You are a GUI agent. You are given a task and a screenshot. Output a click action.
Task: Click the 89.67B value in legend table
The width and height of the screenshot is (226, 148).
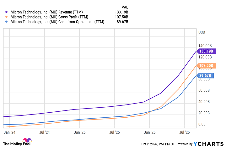click(122, 22)
